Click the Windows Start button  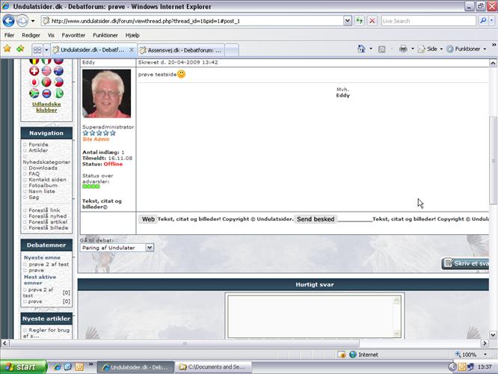click(x=22, y=367)
